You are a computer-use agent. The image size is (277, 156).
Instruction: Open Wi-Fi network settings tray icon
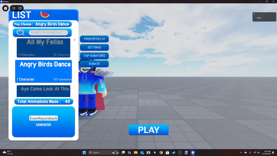[x=255, y=153]
